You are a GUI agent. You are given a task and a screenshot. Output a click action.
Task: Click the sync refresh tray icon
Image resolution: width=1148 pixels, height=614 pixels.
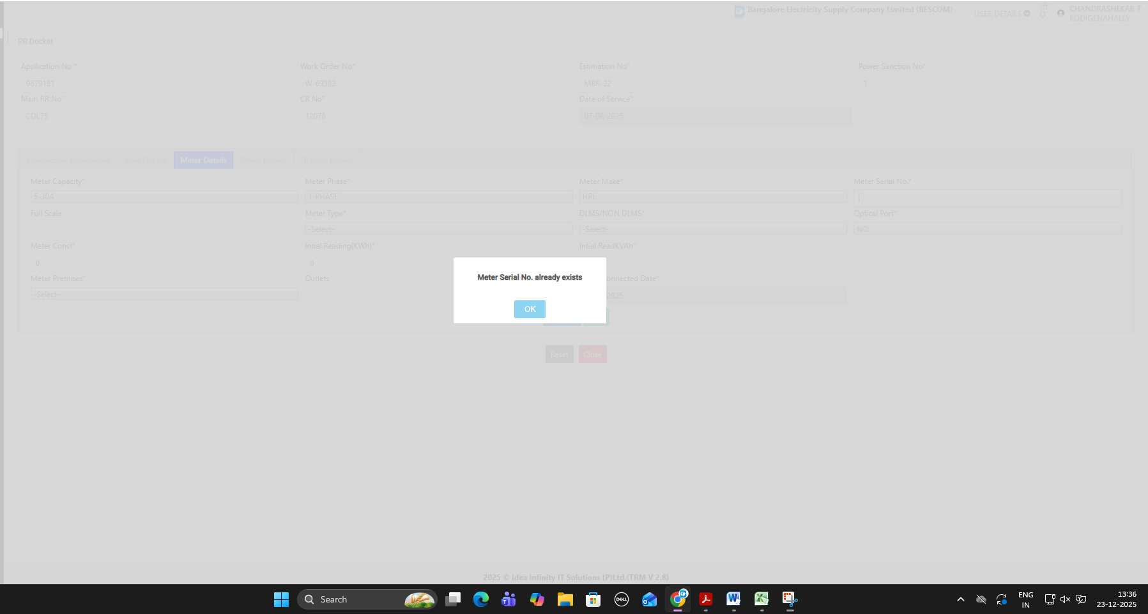[x=1002, y=599]
